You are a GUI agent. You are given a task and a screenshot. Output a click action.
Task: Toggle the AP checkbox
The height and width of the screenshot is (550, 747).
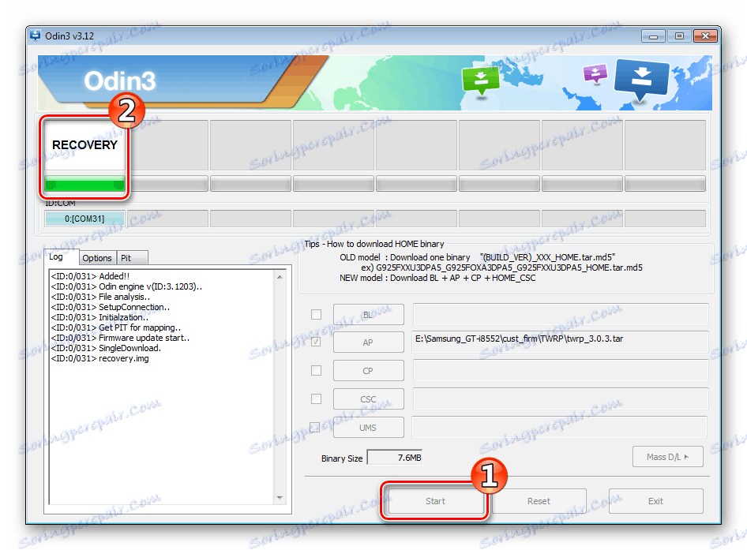pos(316,342)
